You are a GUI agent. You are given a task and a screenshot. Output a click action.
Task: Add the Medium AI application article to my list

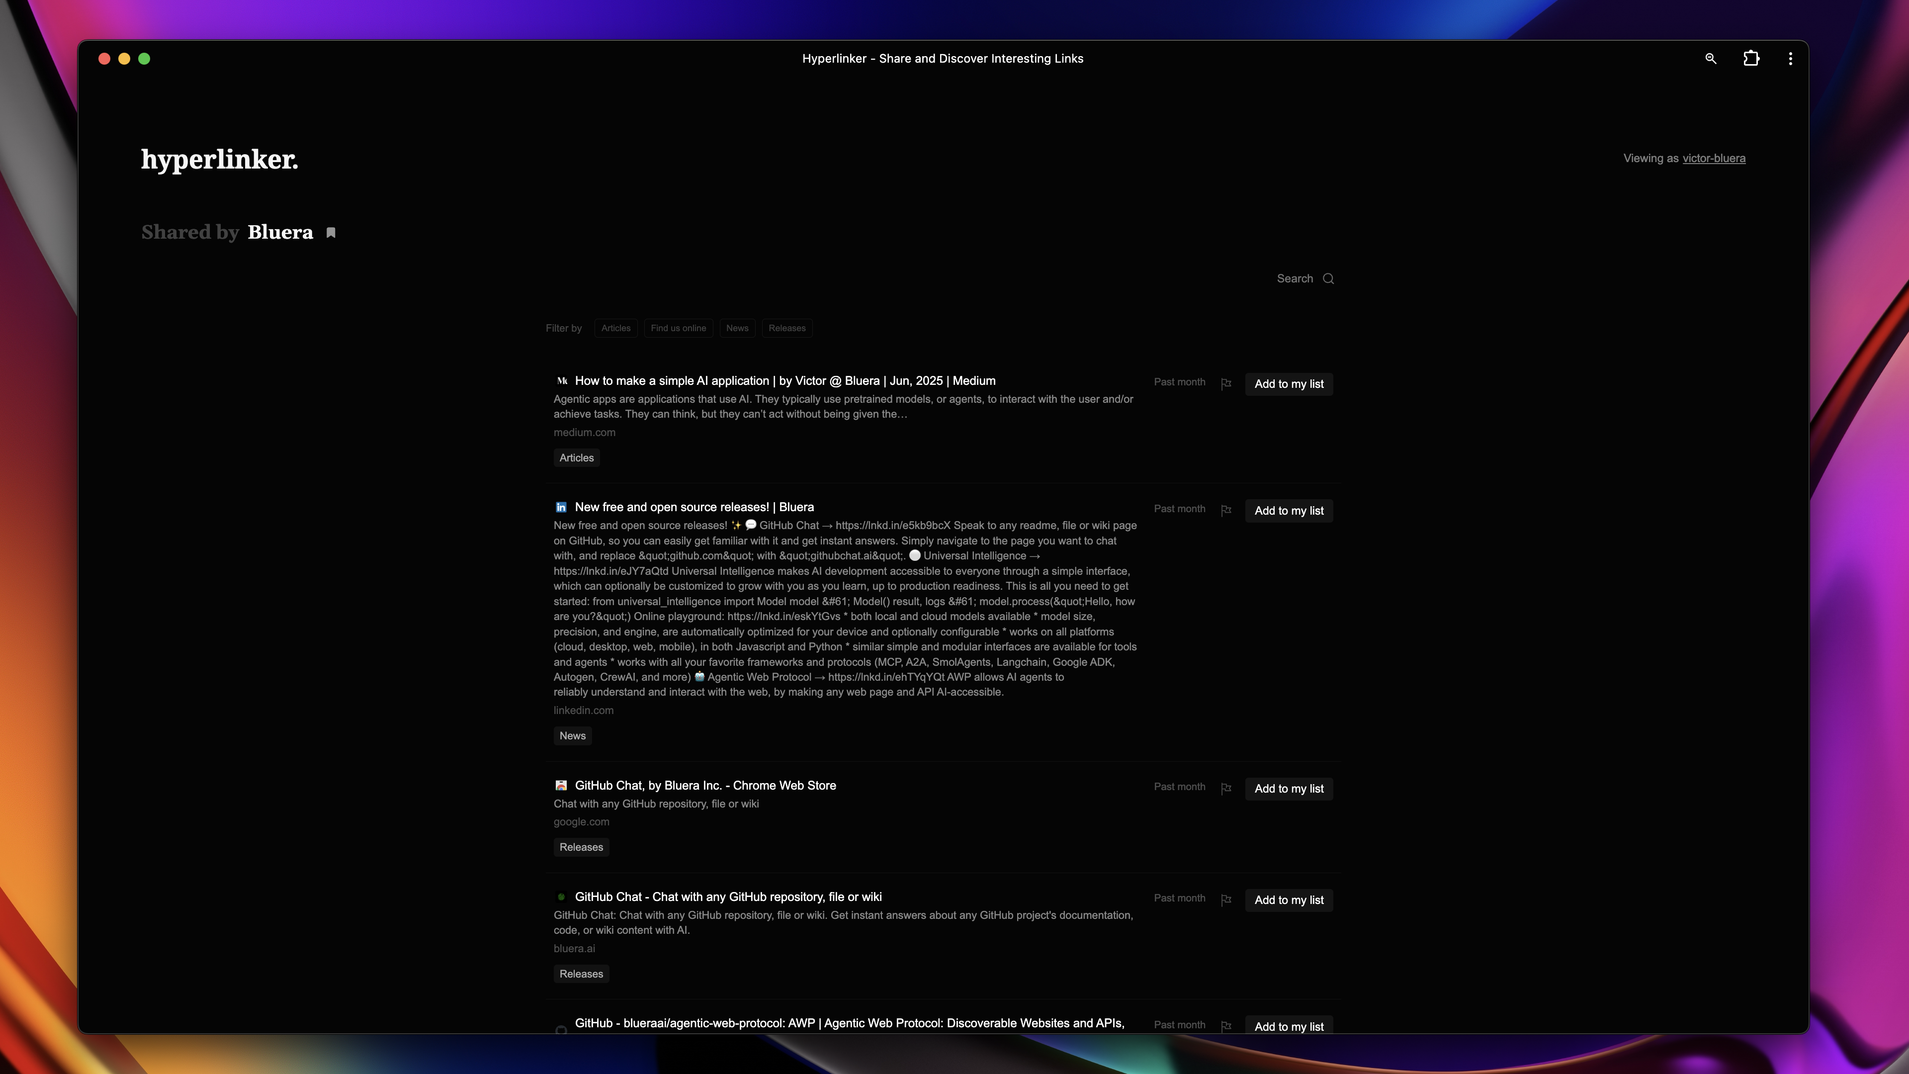pos(1289,384)
